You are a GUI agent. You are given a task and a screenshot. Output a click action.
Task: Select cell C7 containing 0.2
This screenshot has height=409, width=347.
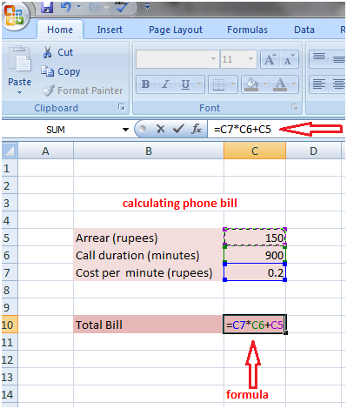point(255,272)
